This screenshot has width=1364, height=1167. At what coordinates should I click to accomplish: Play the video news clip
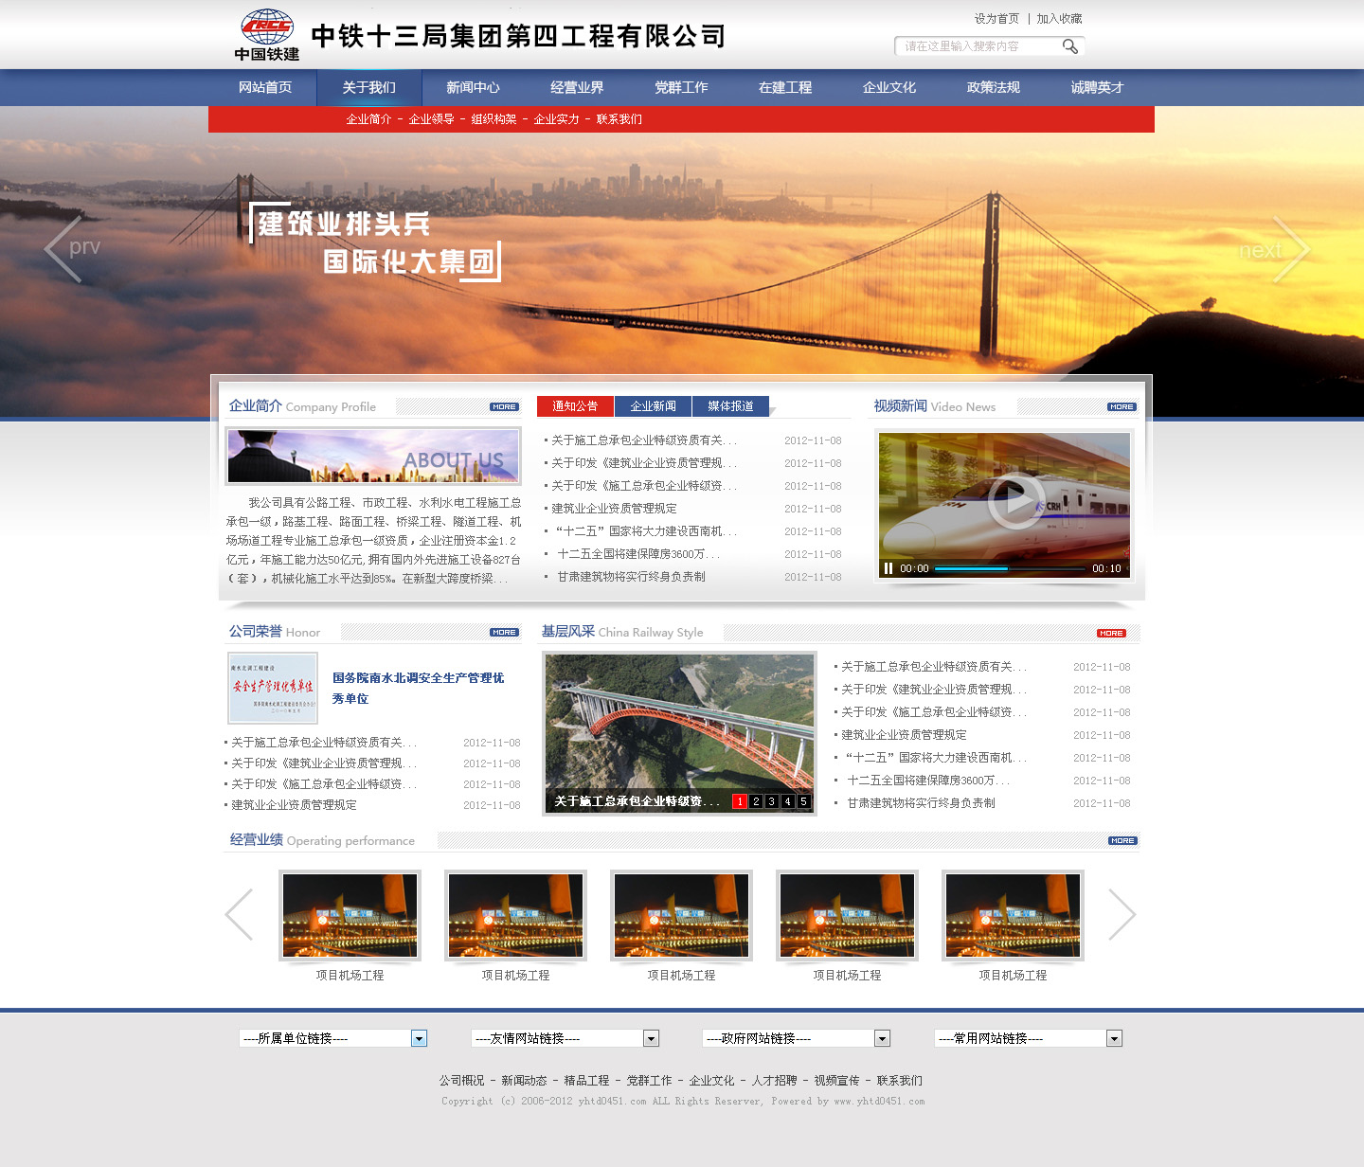coord(1014,499)
